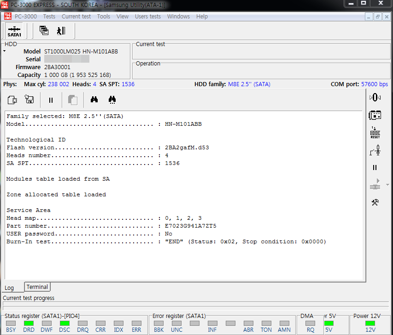Click Flash version line in log
Image resolution: width=393 pixels, height=335 pixels.
(x=108, y=147)
